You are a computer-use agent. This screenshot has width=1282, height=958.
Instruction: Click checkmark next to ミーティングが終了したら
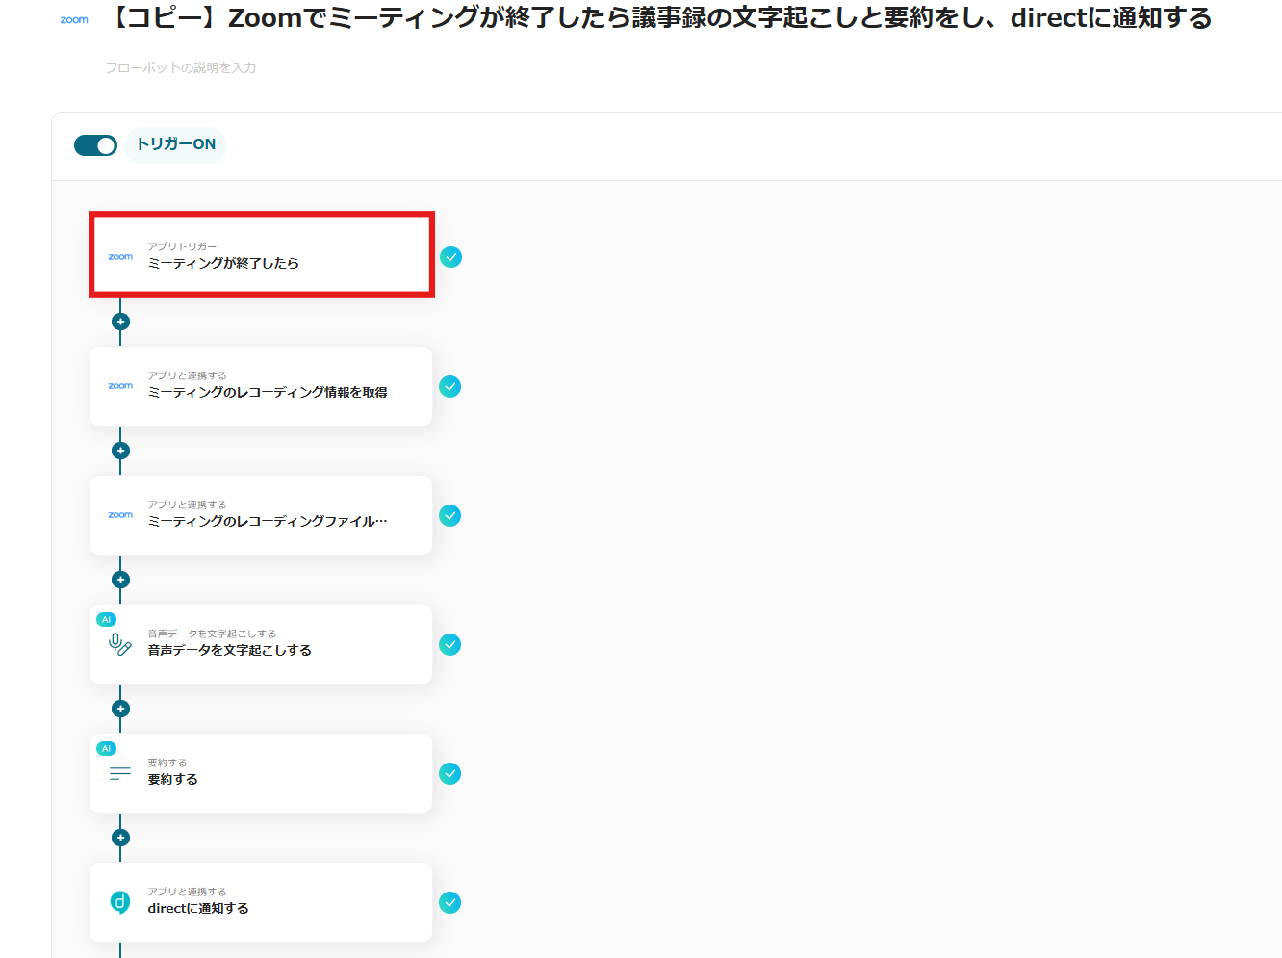tap(450, 257)
